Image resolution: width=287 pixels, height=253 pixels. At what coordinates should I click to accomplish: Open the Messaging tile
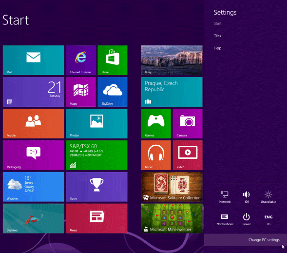click(34, 155)
